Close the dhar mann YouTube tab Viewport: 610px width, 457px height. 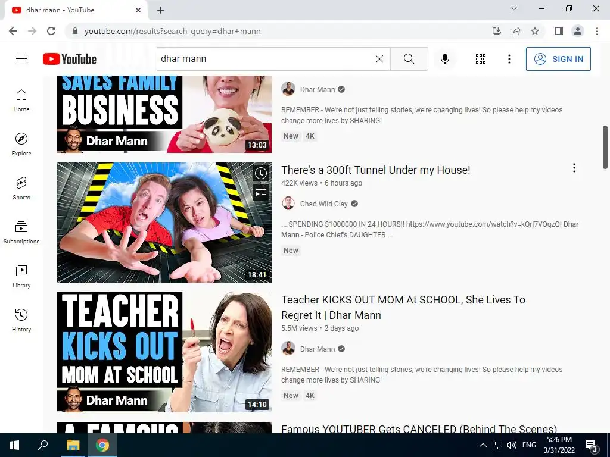[x=138, y=10]
